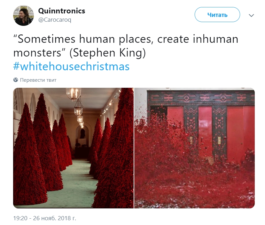Image resolution: width=265 pixels, height=225 pixels.
Task: Open the Quinntronics display name
Action: [62, 11]
